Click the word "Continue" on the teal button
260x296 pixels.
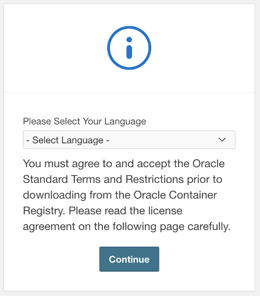point(129,259)
